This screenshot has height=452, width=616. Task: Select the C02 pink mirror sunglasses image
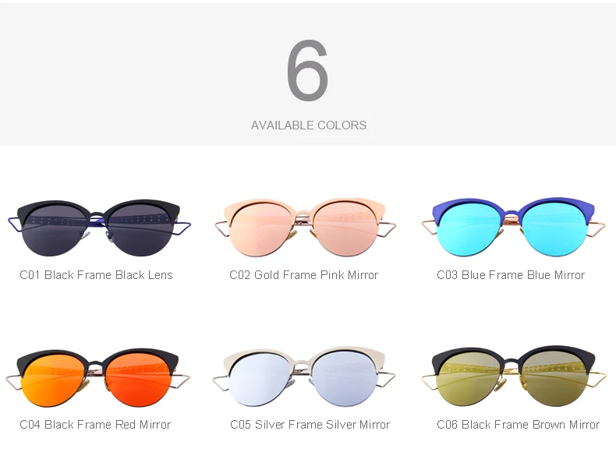(305, 228)
